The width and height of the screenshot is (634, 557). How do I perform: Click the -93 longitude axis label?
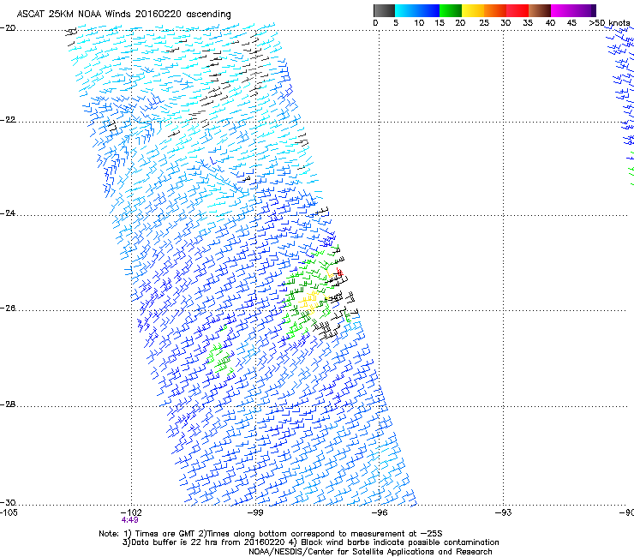coord(503,512)
